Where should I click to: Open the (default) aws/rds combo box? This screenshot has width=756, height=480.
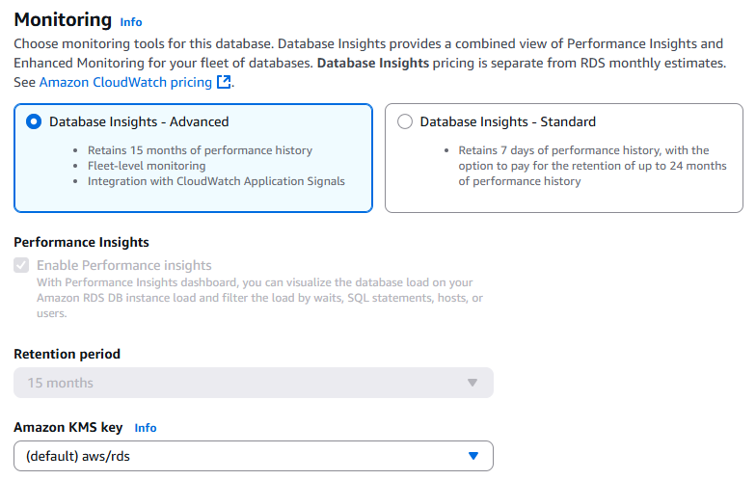click(x=241, y=456)
